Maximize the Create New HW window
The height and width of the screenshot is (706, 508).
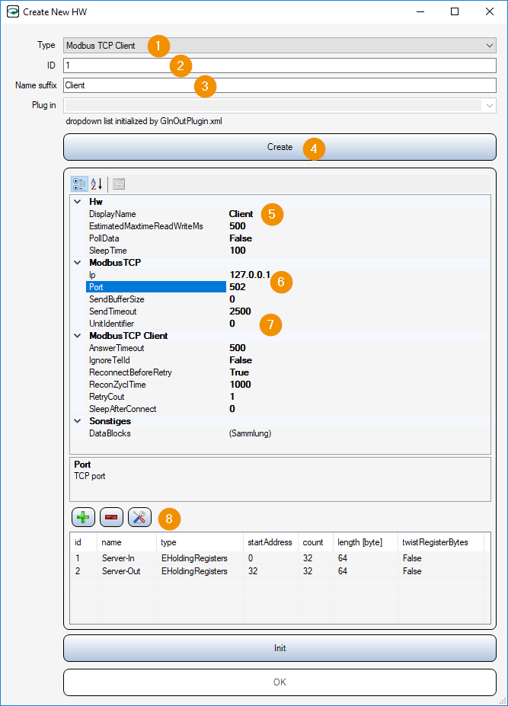coord(455,11)
